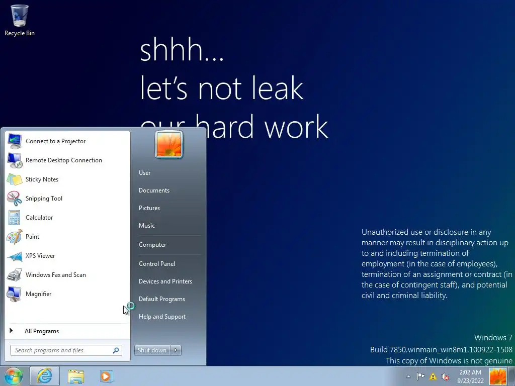The height and width of the screenshot is (386, 515).
Task: Click the Magnifier icon
Action: point(15,294)
